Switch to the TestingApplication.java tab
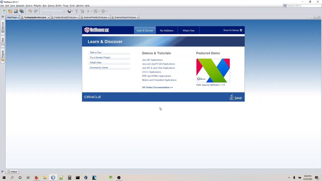 [35, 17]
